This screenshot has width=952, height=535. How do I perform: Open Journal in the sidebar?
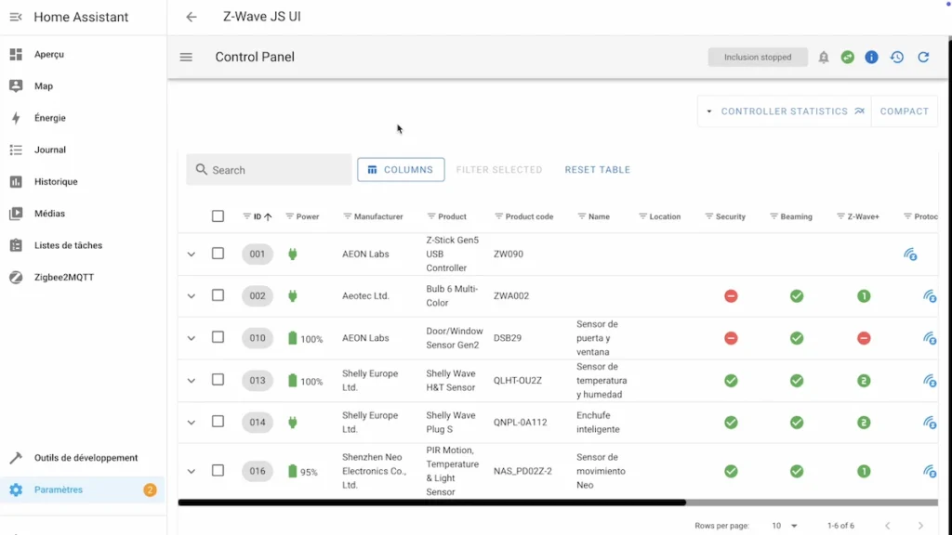coord(83,150)
